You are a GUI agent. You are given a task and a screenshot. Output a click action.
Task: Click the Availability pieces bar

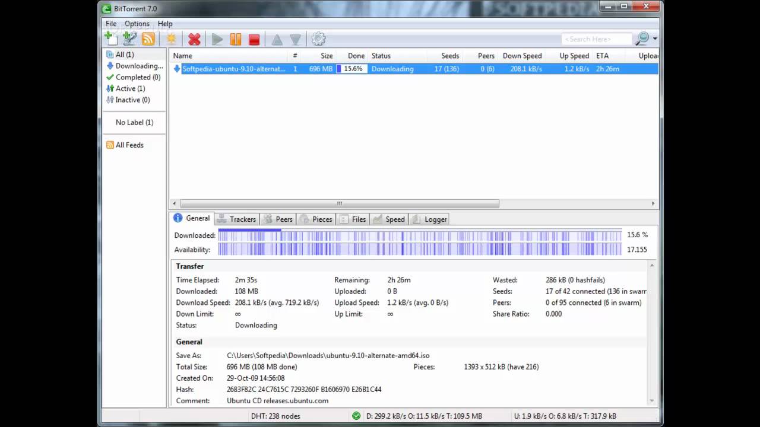tap(420, 250)
